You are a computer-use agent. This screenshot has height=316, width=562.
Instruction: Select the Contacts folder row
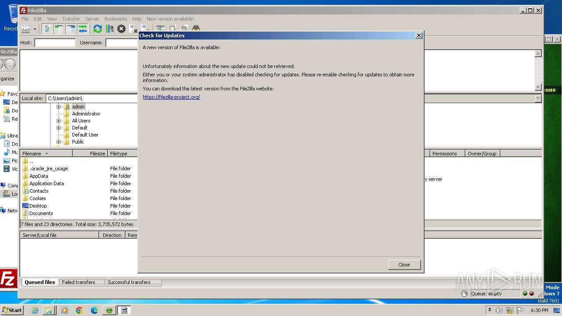79,191
